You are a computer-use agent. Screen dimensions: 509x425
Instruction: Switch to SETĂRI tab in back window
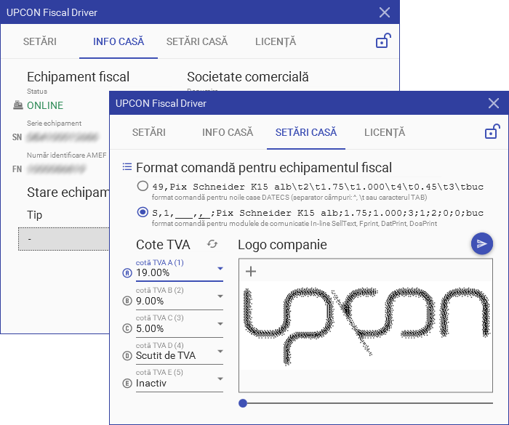click(39, 41)
